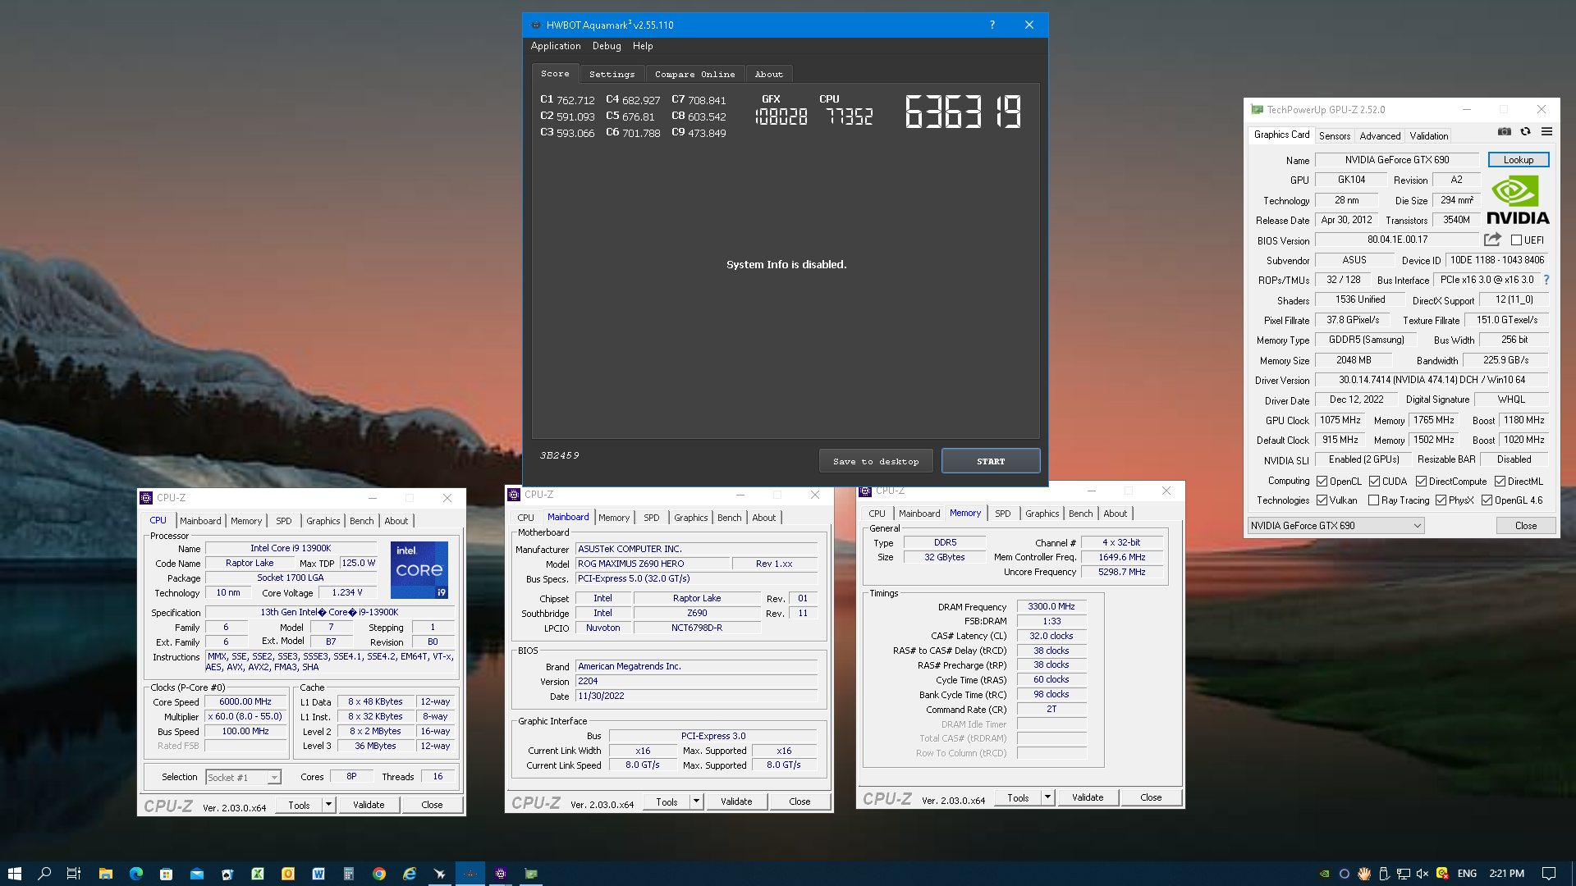The height and width of the screenshot is (886, 1576).
Task: Open the Windows Start menu
Action: (x=14, y=874)
